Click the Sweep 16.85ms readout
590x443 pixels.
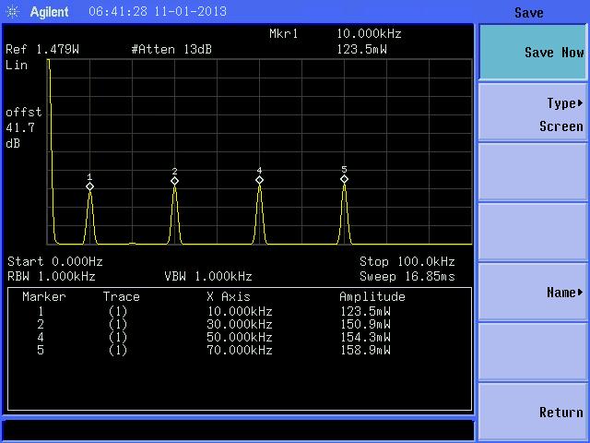point(407,277)
